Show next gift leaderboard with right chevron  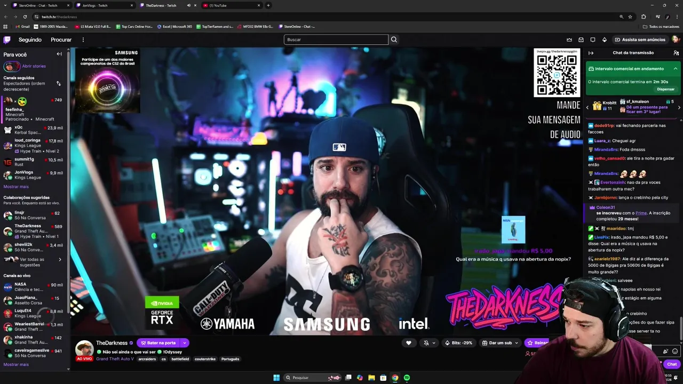point(679,108)
